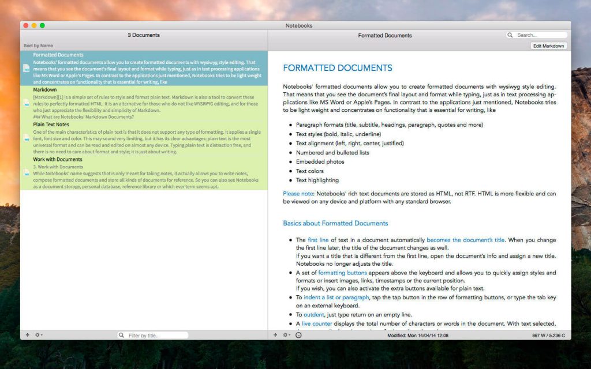This screenshot has width=591, height=369.
Task: Click the Plain Text Notes document icon
Action: coord(27,138)
